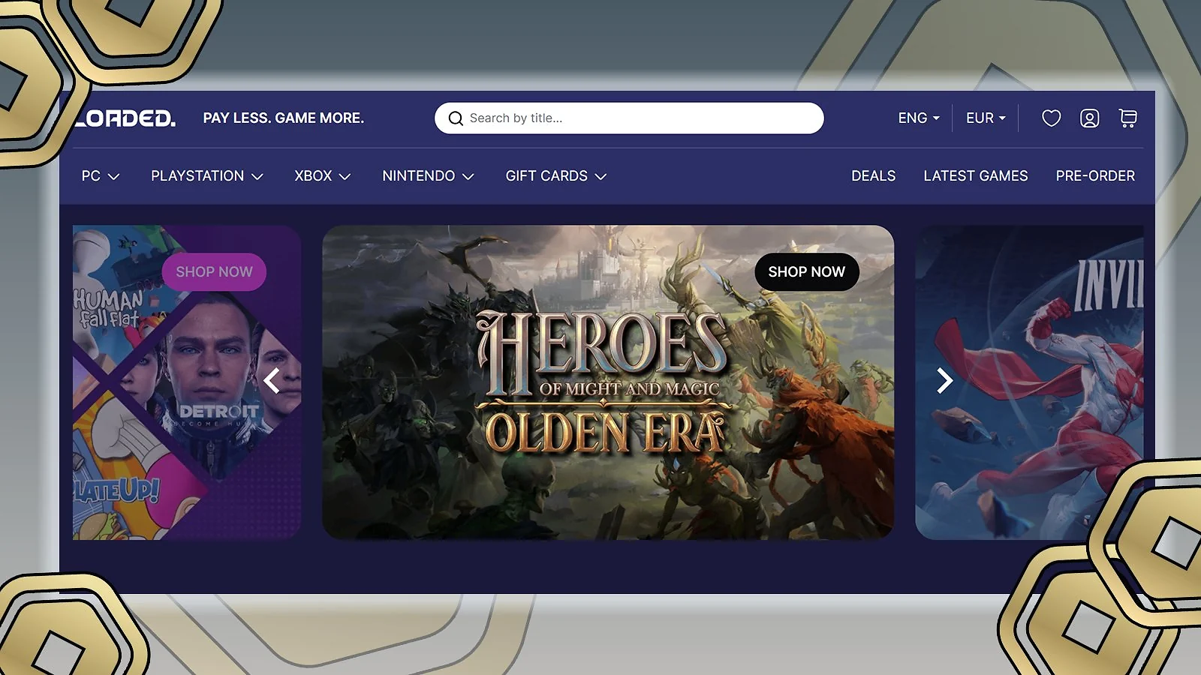Open the Pre-Order page
1201x675 pixels.
pos(1095,176)
